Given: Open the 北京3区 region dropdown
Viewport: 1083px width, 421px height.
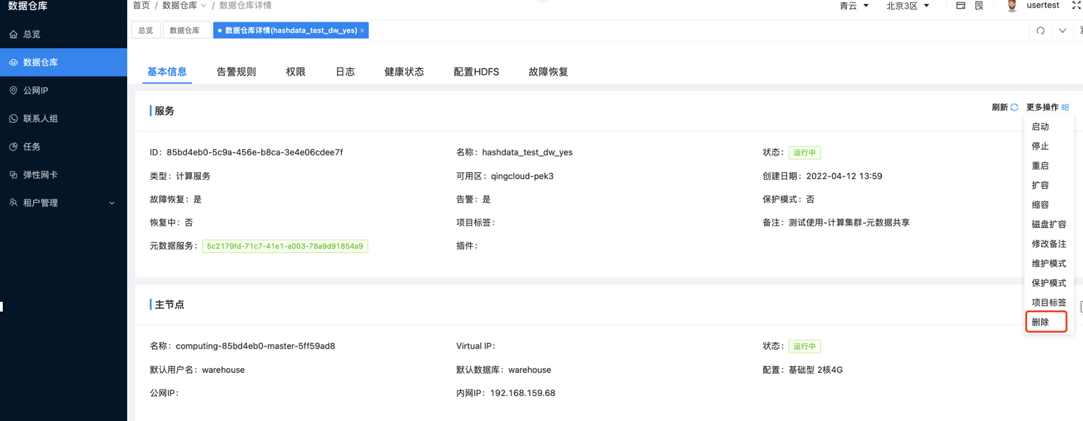Looking at the screenshot, I should click(907, 6).
